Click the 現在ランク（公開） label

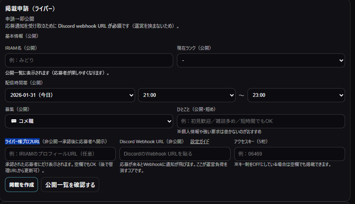point(194,48)
